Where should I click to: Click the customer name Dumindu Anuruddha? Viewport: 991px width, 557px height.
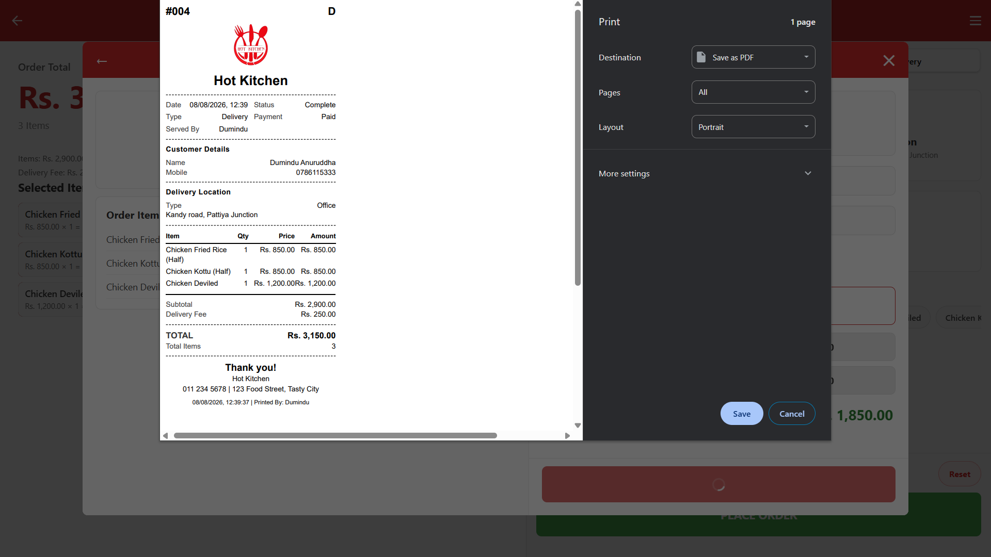(x=302, y=162)
